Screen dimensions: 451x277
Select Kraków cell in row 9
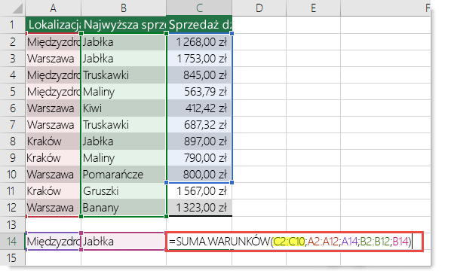pyautogui.click(x=54, y=158)
